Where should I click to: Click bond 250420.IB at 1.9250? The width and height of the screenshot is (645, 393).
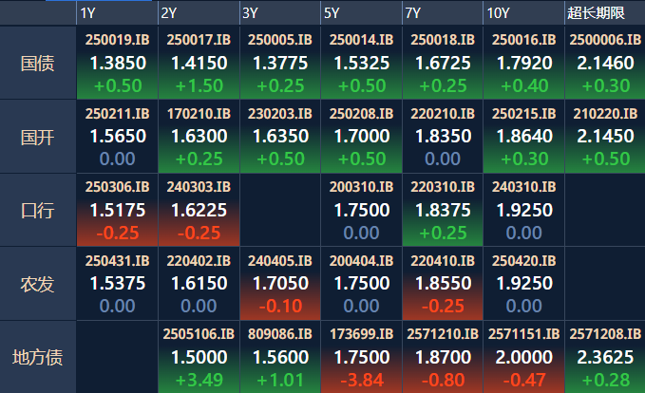[522, 284]
